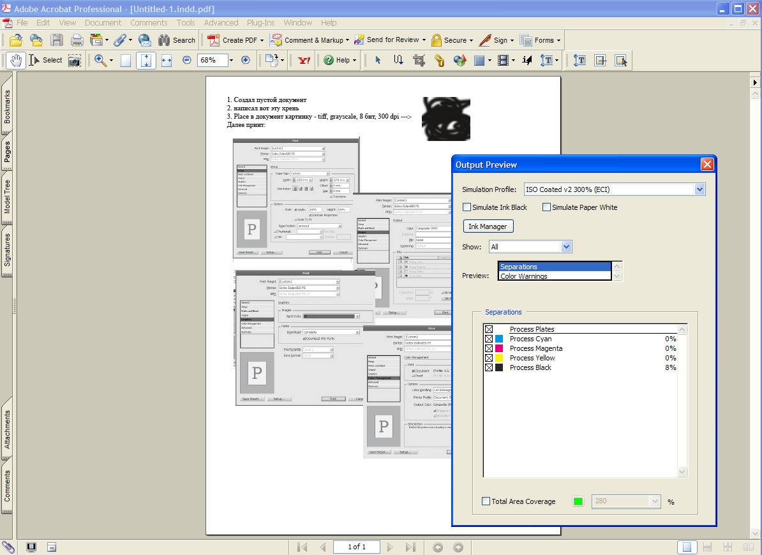Enable Simulate Paper White
The width and height of the screenshot is (762, 555).
pos(546,207)
